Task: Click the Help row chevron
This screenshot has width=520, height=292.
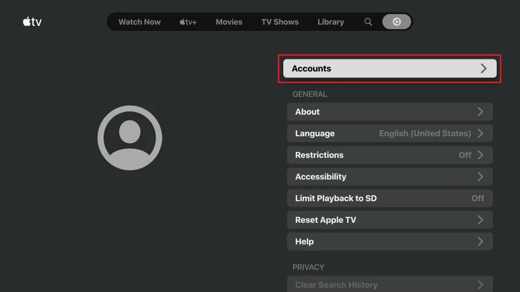Action: point(480,241)
